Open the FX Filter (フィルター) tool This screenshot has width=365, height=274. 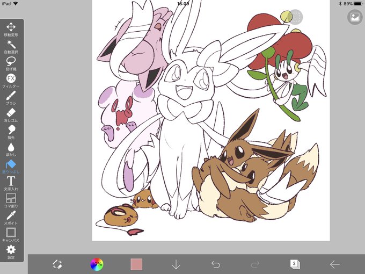click(11, 81)
